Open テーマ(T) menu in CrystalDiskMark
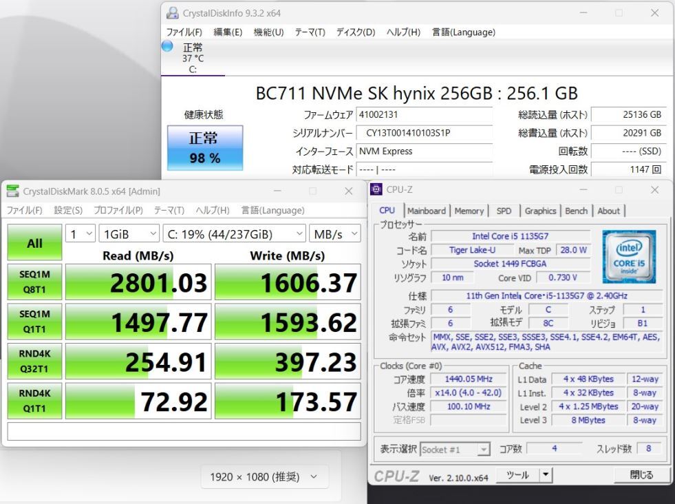This screenshot has width=675, height=504. tap(169, 210)
